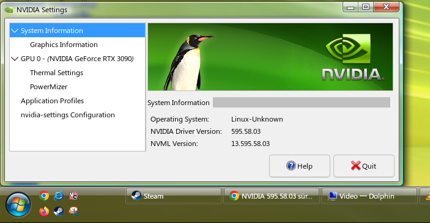Click the Linux-Unknown operating system value

tap(257, 119)
